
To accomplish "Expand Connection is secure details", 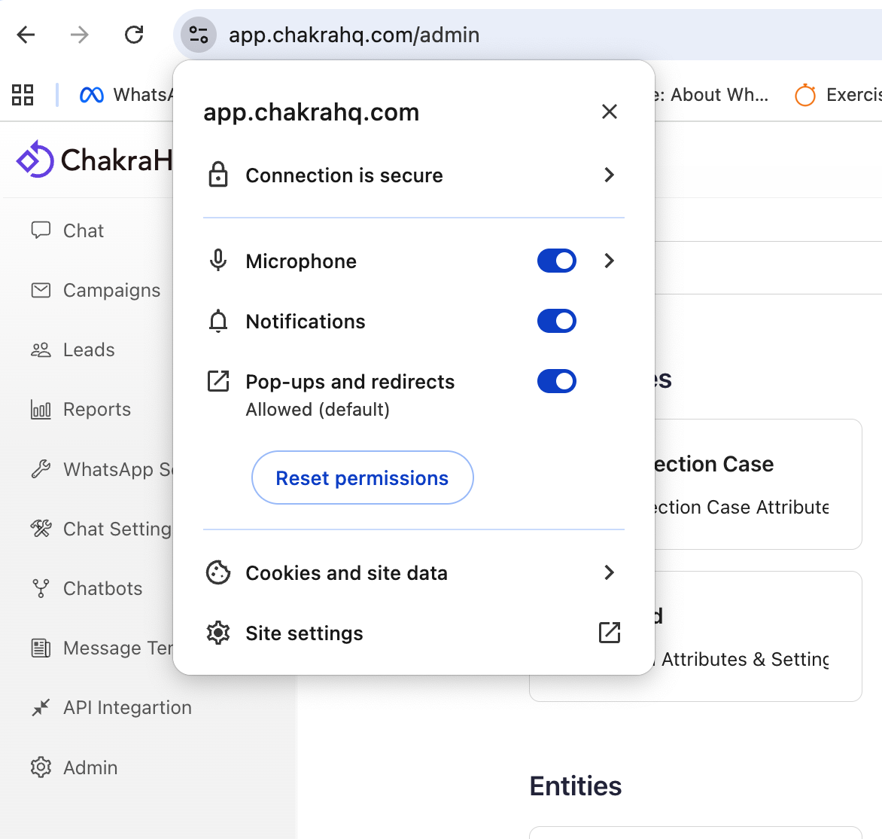I will pos(609,175).
